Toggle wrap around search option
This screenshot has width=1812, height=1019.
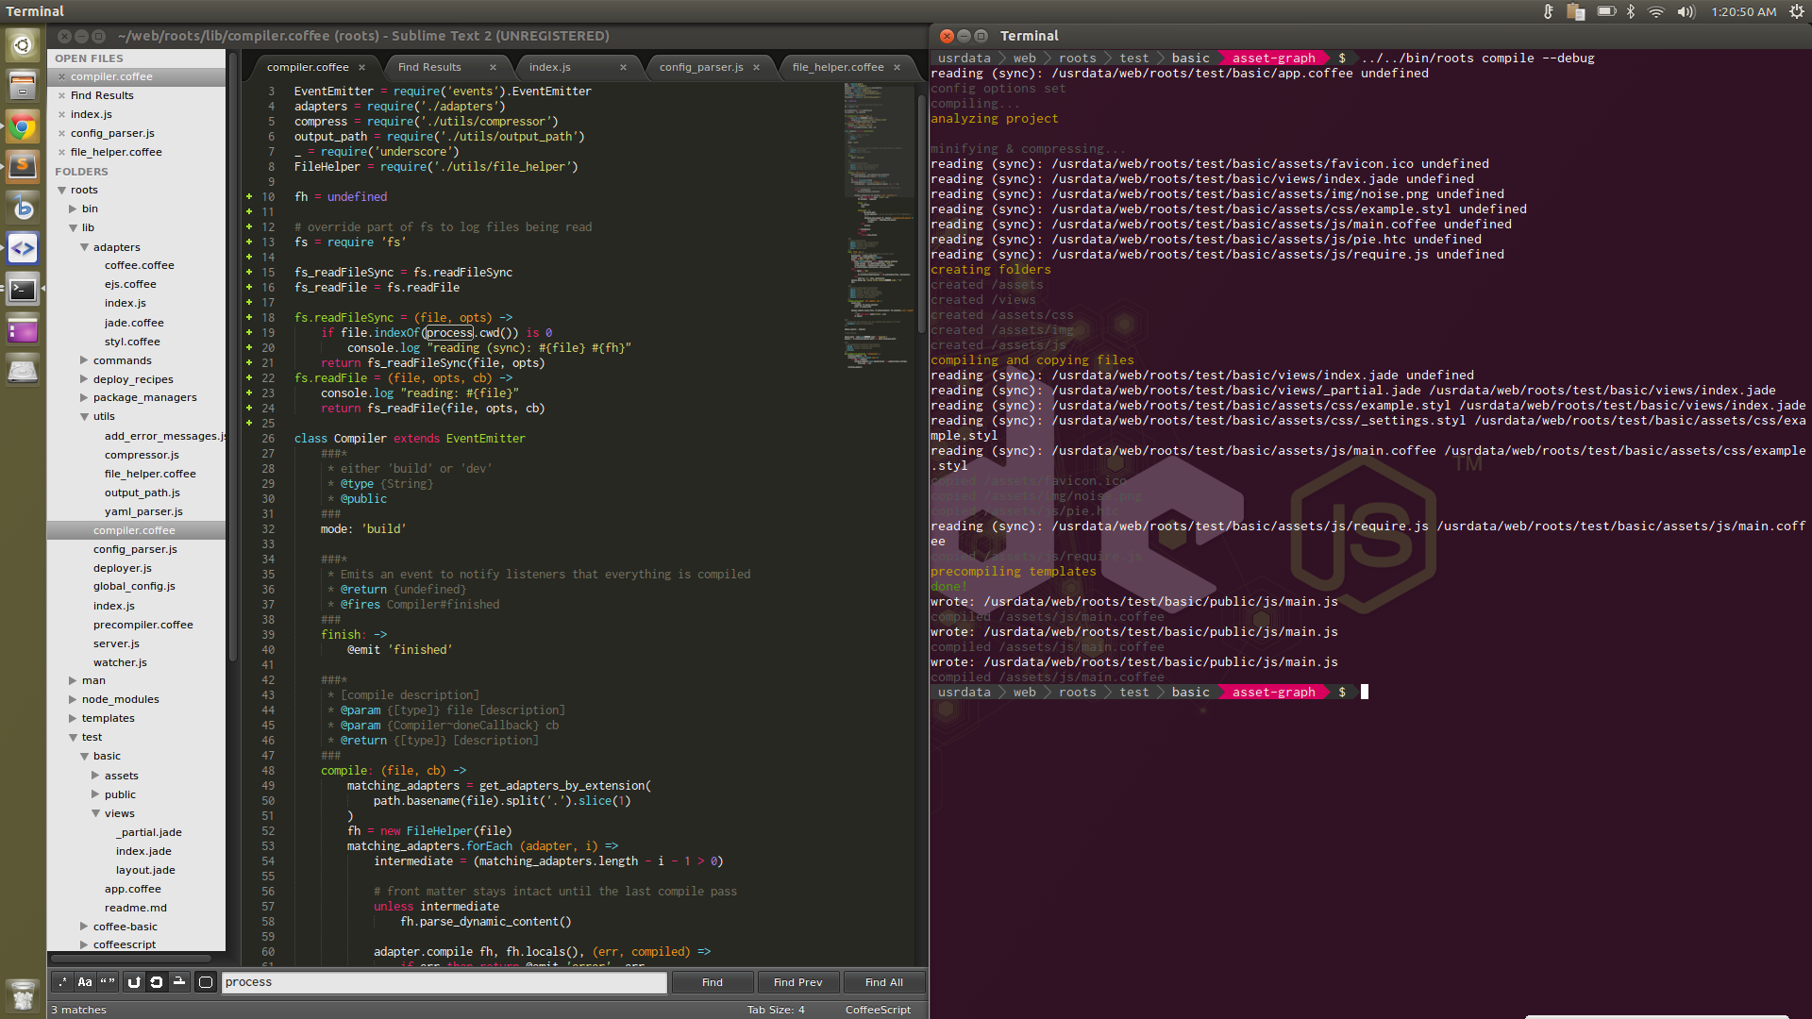point(157,982)
